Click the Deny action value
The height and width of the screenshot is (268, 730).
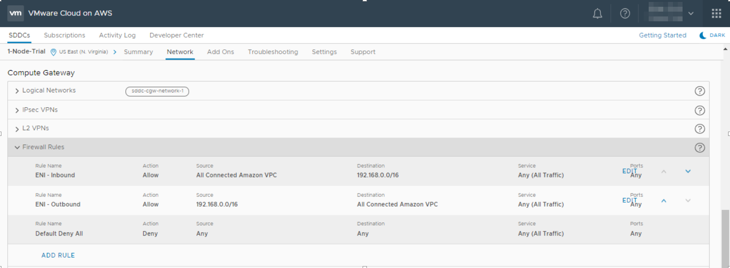[x=150, y=233]
